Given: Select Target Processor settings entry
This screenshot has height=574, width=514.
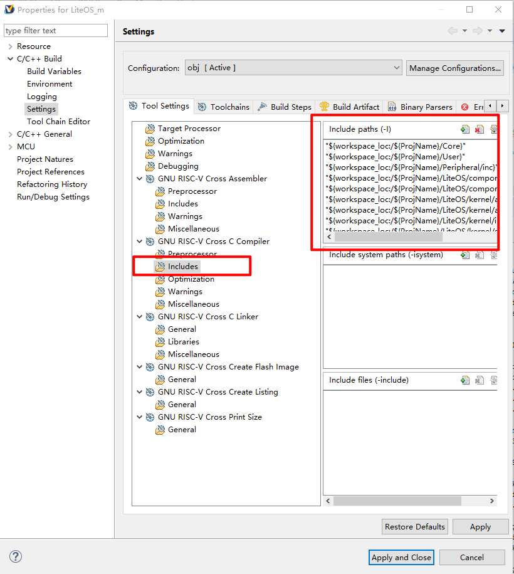Looking at the screenshot, I should click(x=189, y=129).
